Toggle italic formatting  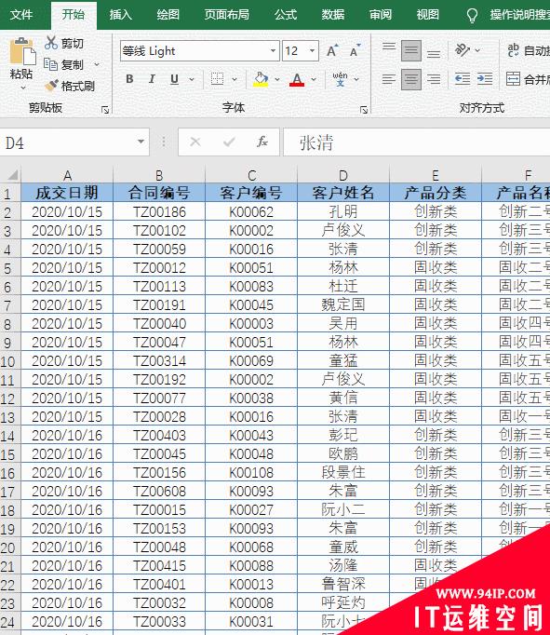coord(152,79)
